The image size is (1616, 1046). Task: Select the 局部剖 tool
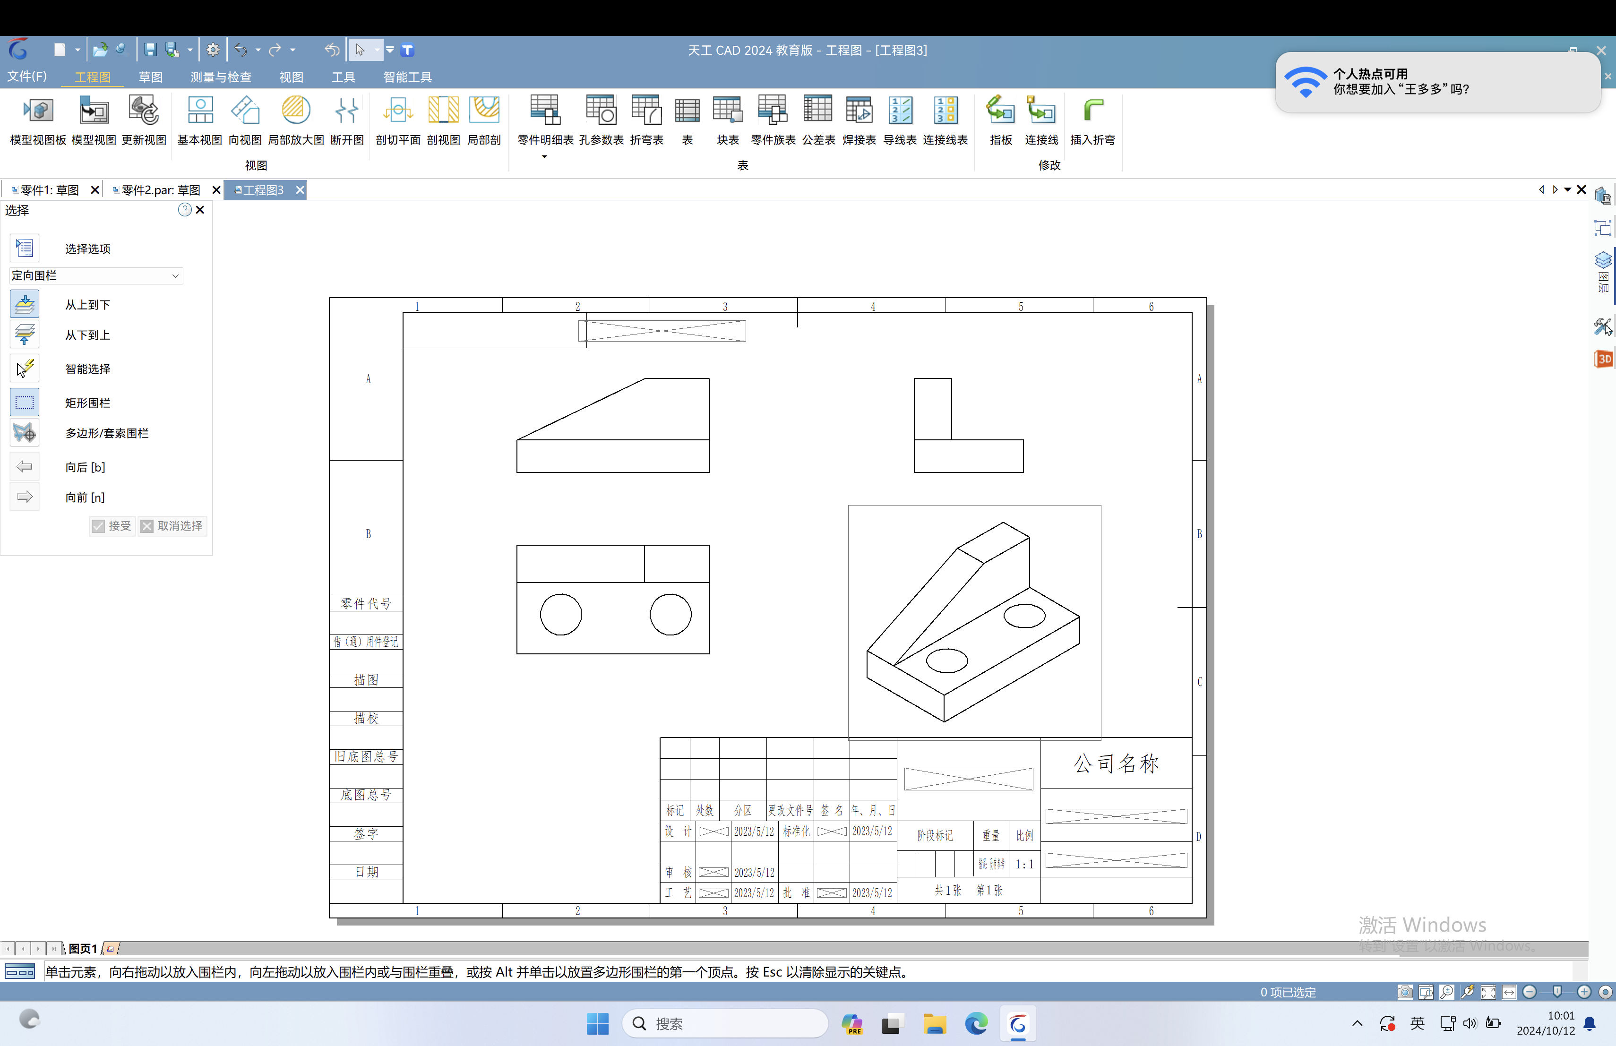(x=484, y=121)
